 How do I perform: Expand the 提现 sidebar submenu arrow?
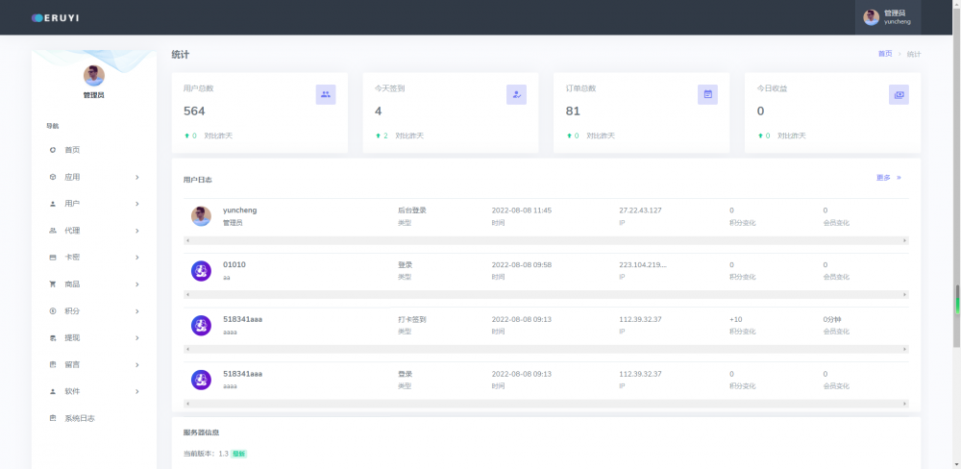[x=137, y=338]
